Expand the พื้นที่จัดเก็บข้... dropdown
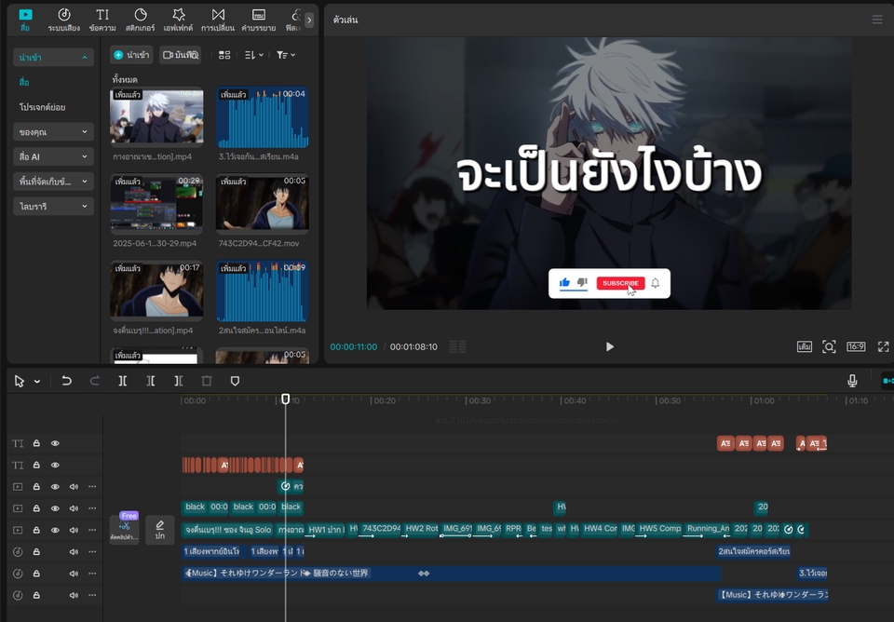The height and width of the screenshot is (622, 894). (53, 182)
